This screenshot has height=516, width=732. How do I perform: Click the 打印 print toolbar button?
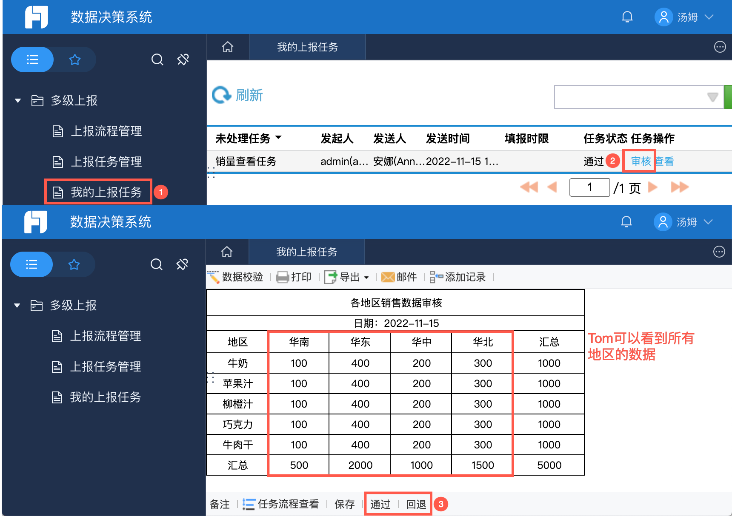point(294,277)
